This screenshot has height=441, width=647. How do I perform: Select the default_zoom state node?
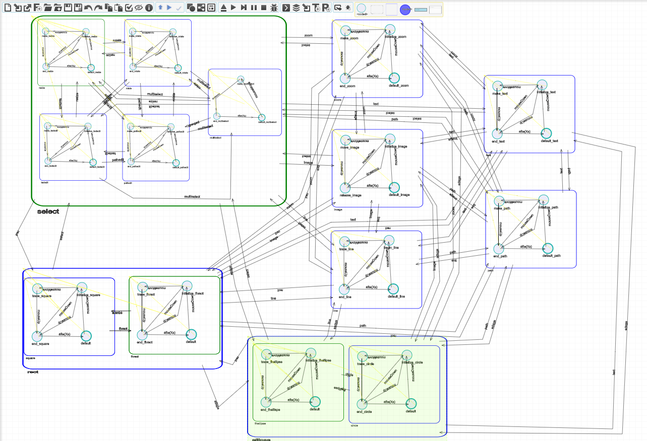pos(393,78)
